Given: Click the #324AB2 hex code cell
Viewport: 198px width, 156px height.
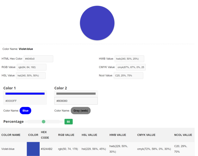Looking at the screenshot, I should click(x=47, y=149).
